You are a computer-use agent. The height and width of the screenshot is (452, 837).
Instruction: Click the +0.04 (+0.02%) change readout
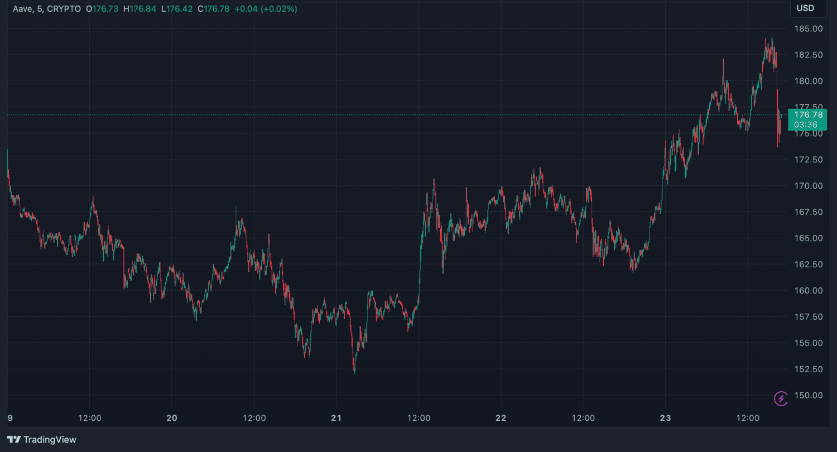click(265, 9)
